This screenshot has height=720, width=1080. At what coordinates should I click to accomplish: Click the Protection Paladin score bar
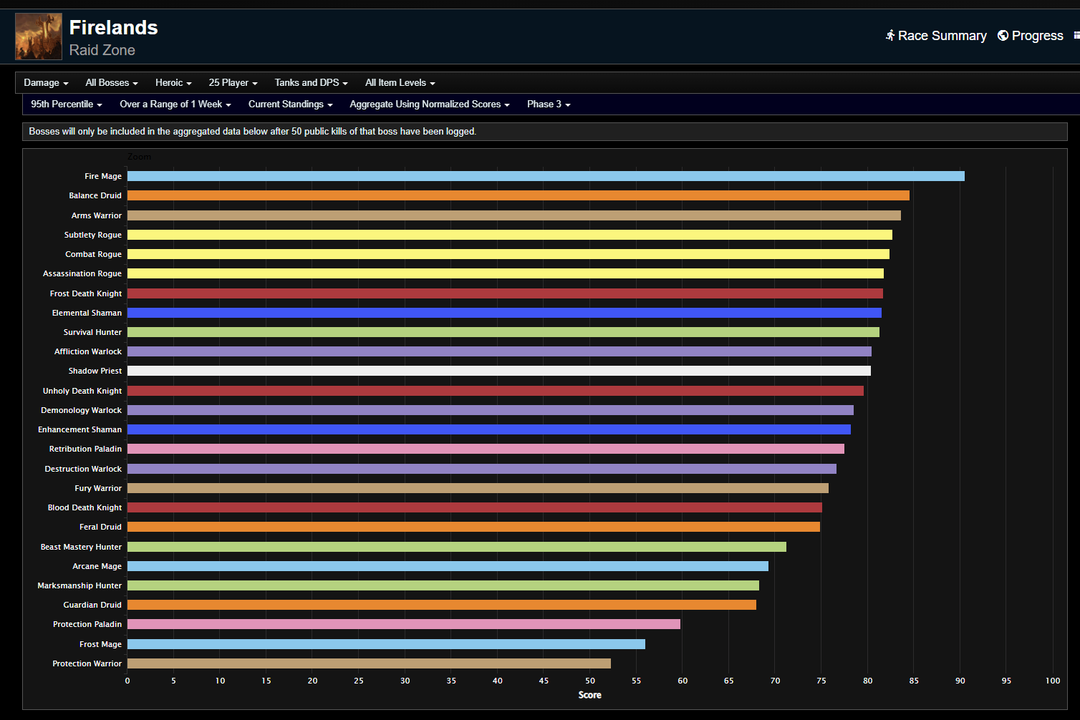(x=404, y=624)
